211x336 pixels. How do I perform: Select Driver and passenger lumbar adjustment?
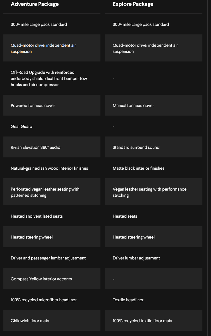(x=48, y=258)
